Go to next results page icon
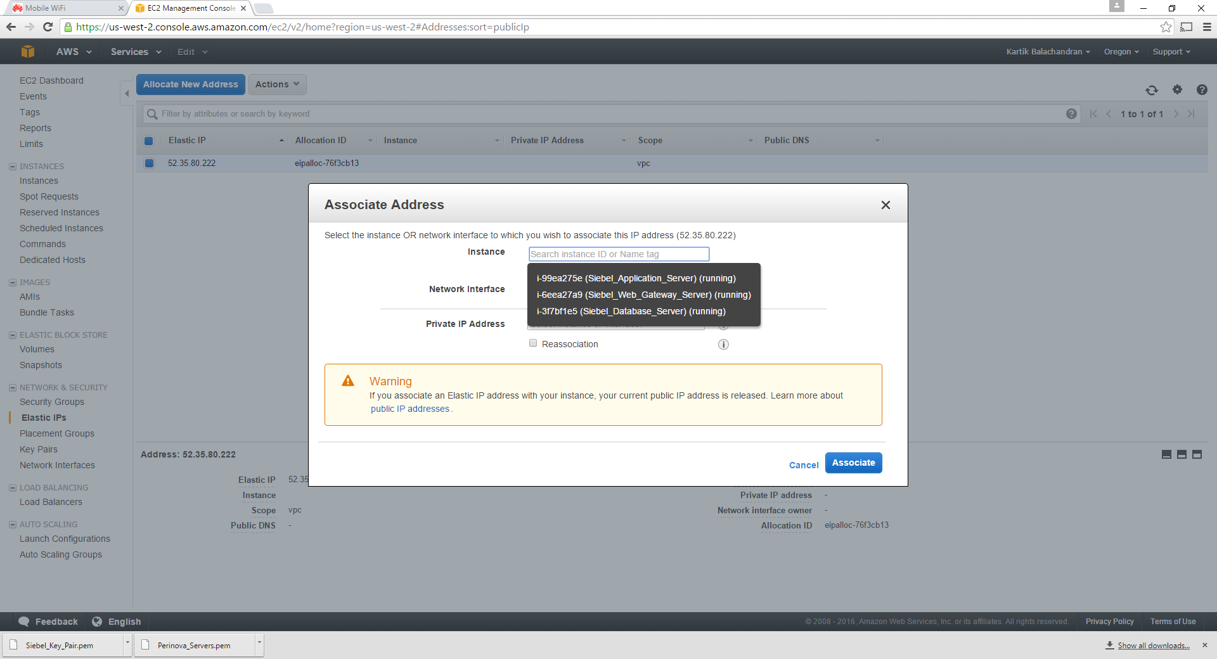 (1176, 114)
